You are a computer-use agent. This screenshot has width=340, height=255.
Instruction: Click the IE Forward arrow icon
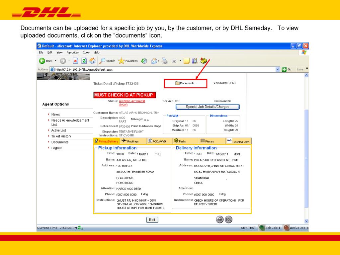point(63,61)
